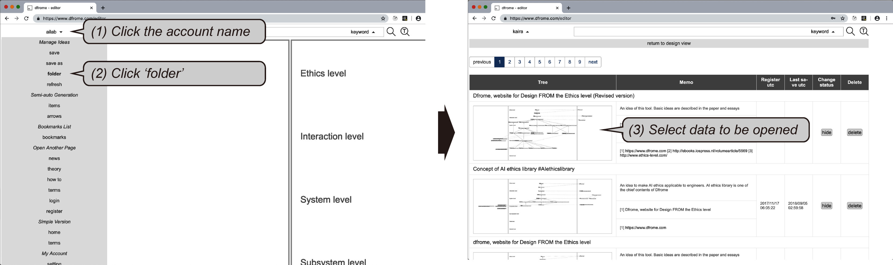Click register date '2017/11/17 06:05:22'
893x265 pixels.
point(769,206)
